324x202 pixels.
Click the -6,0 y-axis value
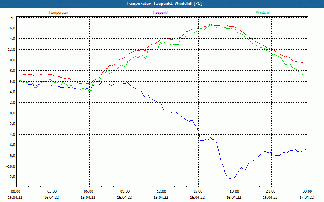coord(12,145)
